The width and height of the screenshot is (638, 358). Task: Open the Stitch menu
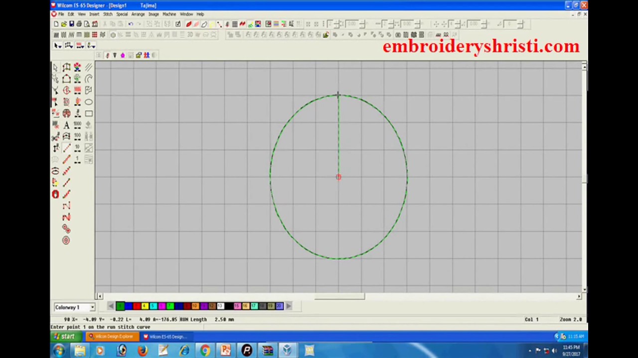(x=108, y=14)
